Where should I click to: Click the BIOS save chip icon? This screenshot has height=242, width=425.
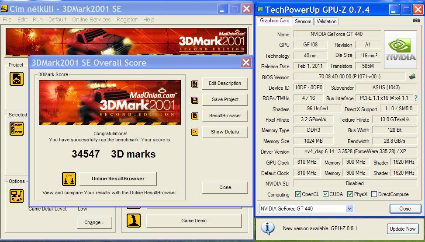tap(412, 77)
